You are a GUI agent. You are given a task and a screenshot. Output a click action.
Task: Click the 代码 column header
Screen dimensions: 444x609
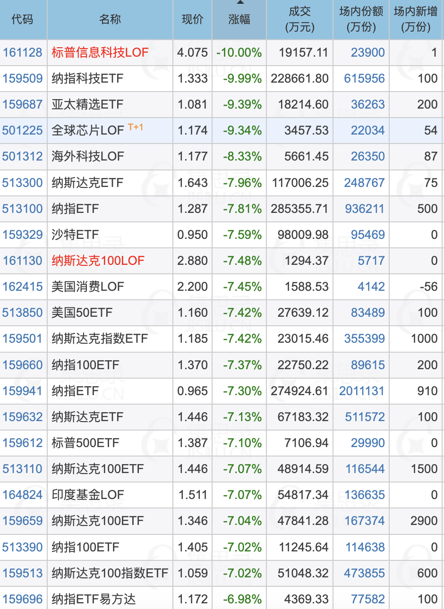(23, 19)
